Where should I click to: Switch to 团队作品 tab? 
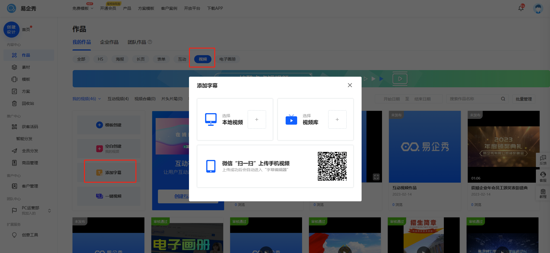pos(137,42)
